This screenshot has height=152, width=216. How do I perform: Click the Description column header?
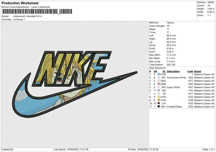click(173, 71)
